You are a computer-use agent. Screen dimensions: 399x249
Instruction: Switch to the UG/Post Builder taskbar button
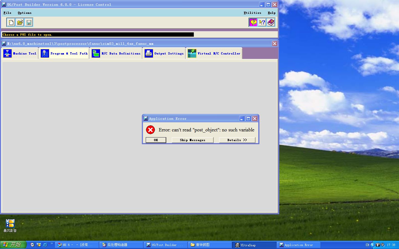(x=166, y=245)
